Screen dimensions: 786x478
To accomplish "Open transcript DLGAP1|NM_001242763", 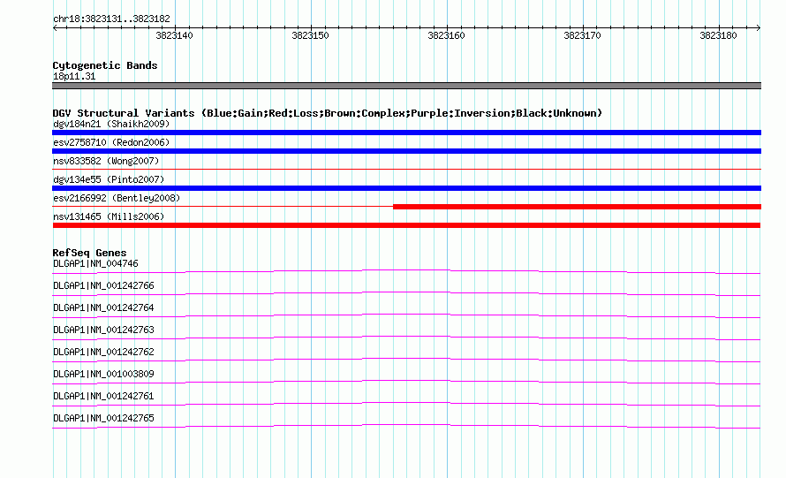I will [x=103, y=330].
